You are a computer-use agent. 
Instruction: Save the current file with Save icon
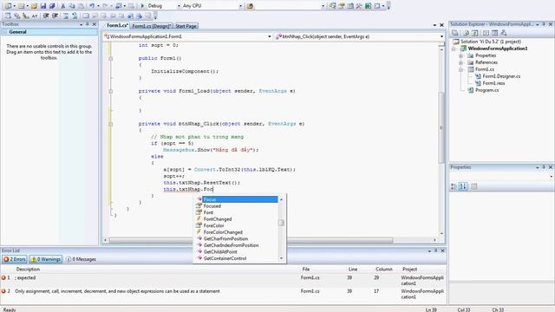(x=43, y=6)
